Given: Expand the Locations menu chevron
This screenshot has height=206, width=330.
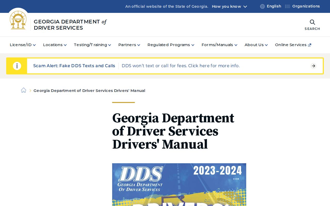Looking at the screenshot, I should [65, 45].
